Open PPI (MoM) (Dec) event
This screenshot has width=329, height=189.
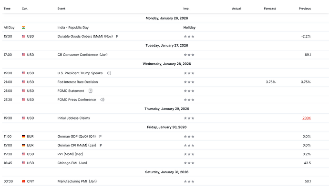click(70, 154)
